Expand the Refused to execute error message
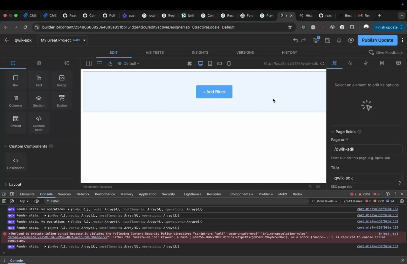The image size is (407, 264). pos(10,234)
